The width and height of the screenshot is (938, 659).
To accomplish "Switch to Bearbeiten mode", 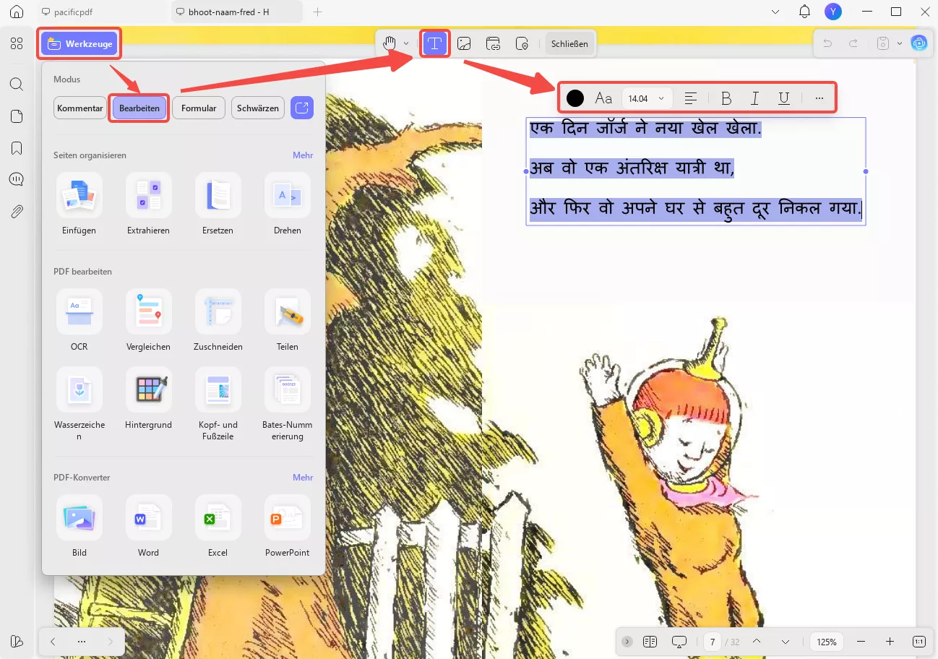I will [139, 108].
